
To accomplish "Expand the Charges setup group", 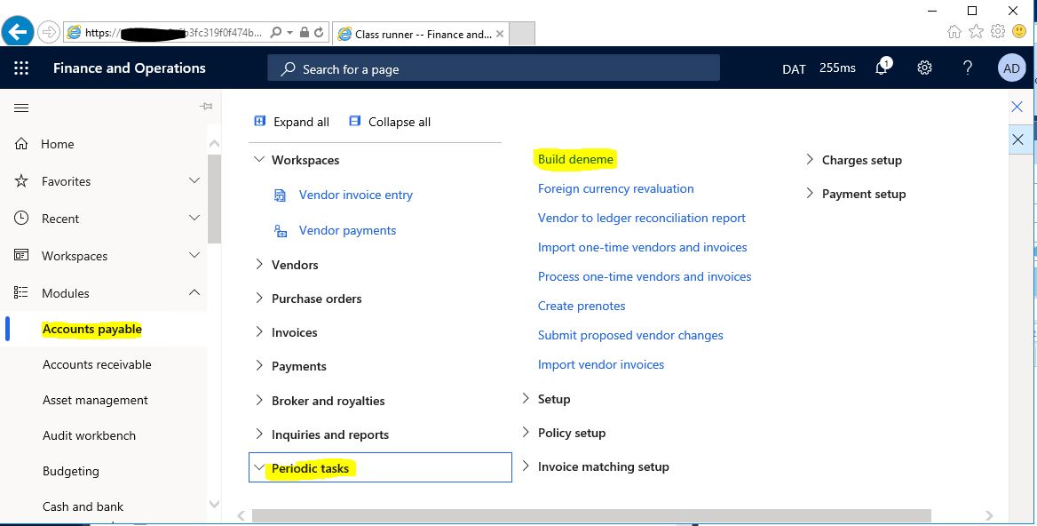I will point(810,159).
